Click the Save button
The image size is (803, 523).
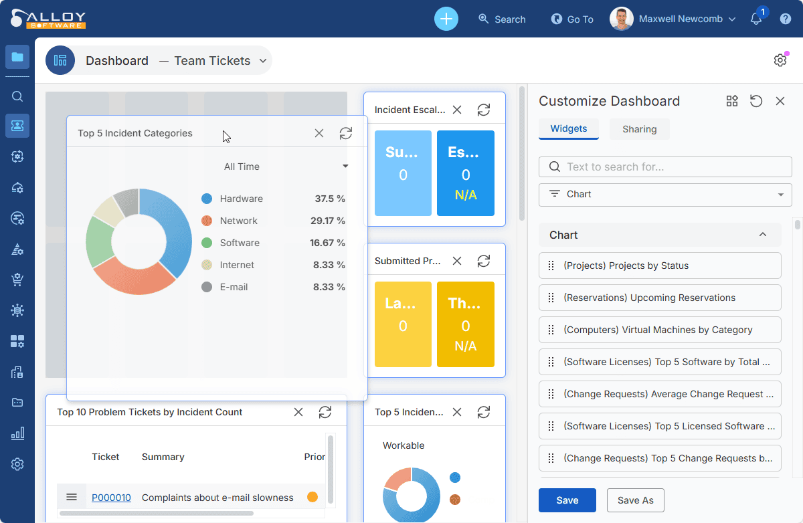click(x=567, y=500)
